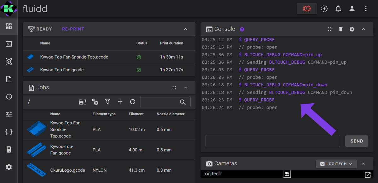Toggle Jobs panel fullscreen view
The image size is (378, 183).
pos(174,88)
